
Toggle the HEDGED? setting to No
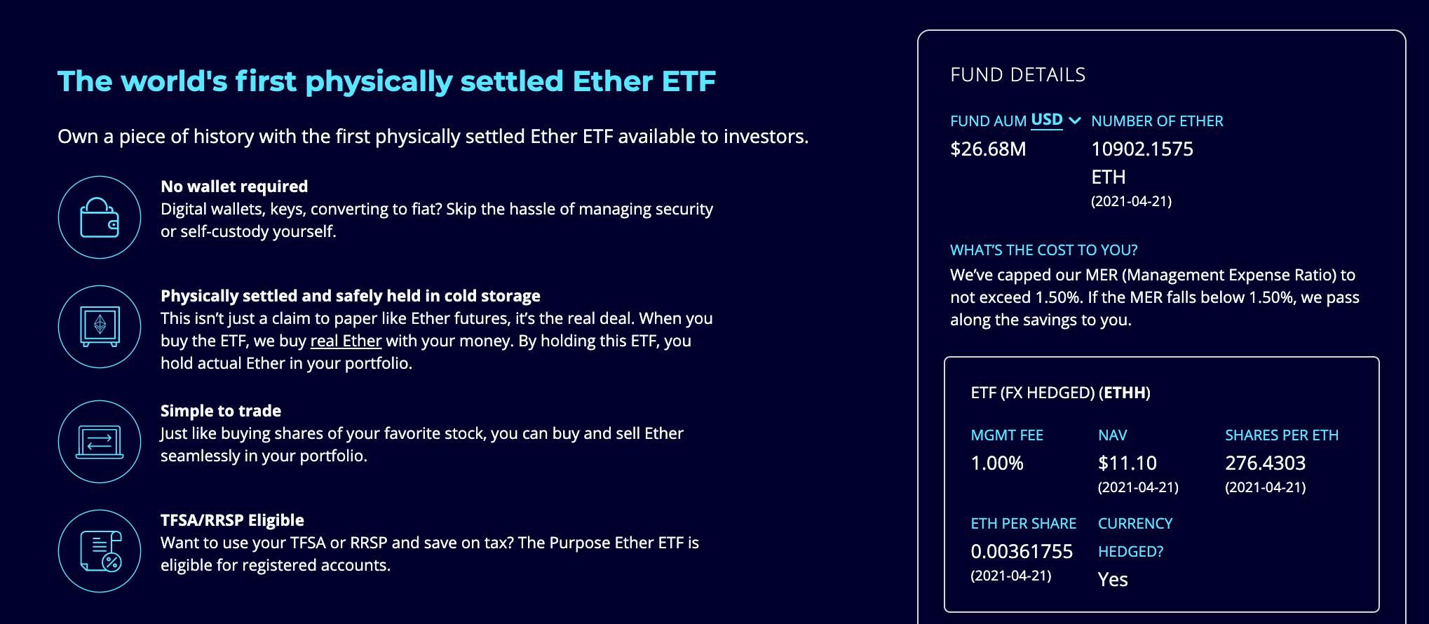1113,580
